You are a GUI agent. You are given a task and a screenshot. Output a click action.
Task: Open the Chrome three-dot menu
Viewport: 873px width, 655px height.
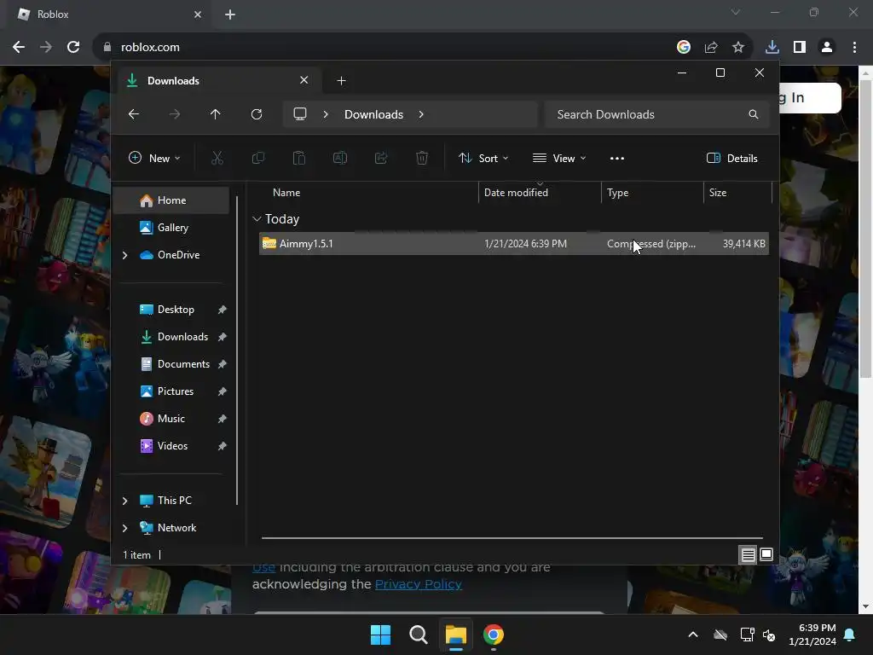pos(854,47)
